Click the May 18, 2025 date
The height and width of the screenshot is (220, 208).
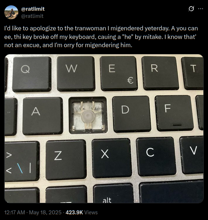(45, 212)
